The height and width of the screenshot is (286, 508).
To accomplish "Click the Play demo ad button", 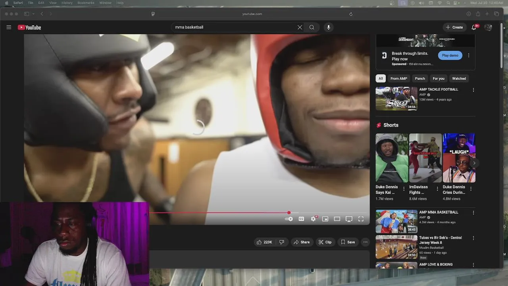I will [450, 55].
